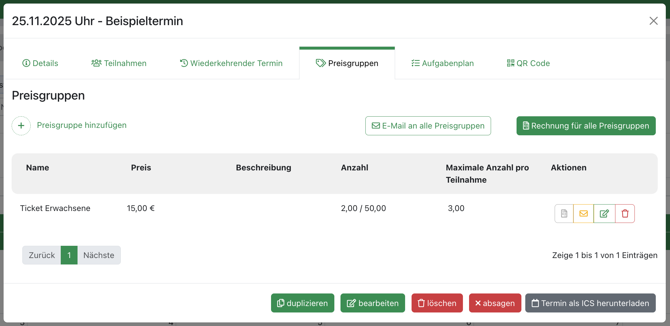
Task: Click the email icon in Ticket Erwachsene row
Action: [583, 214]
